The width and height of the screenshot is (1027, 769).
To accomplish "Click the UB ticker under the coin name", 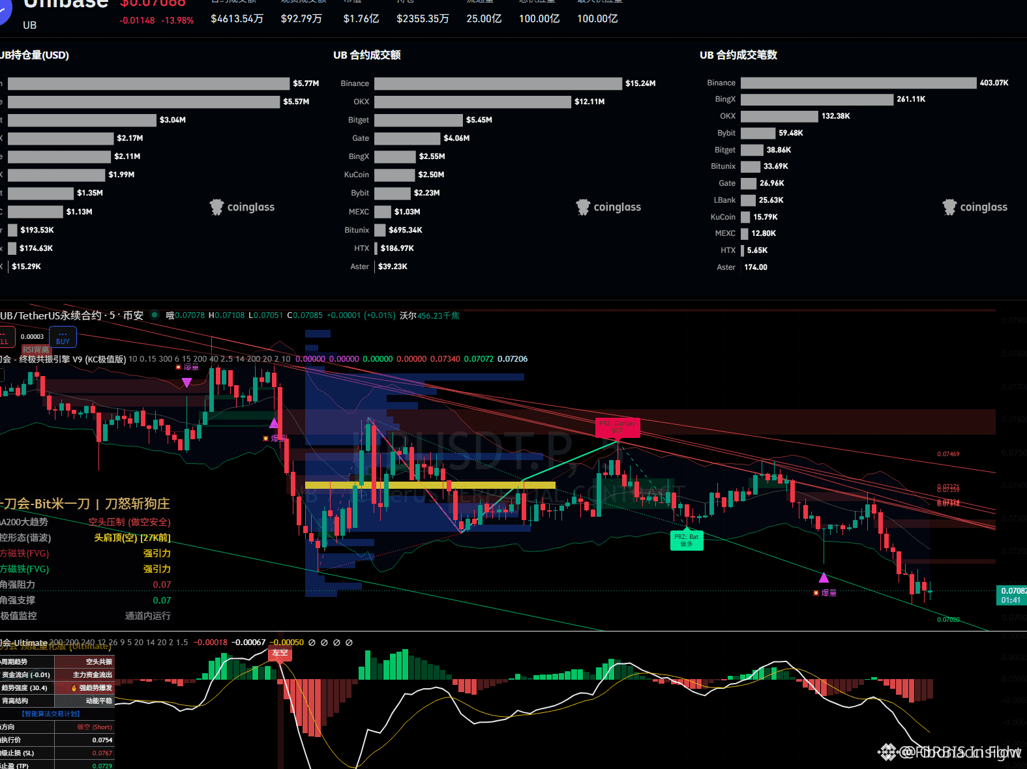I will pyautogui.click(x=30, y=25).
